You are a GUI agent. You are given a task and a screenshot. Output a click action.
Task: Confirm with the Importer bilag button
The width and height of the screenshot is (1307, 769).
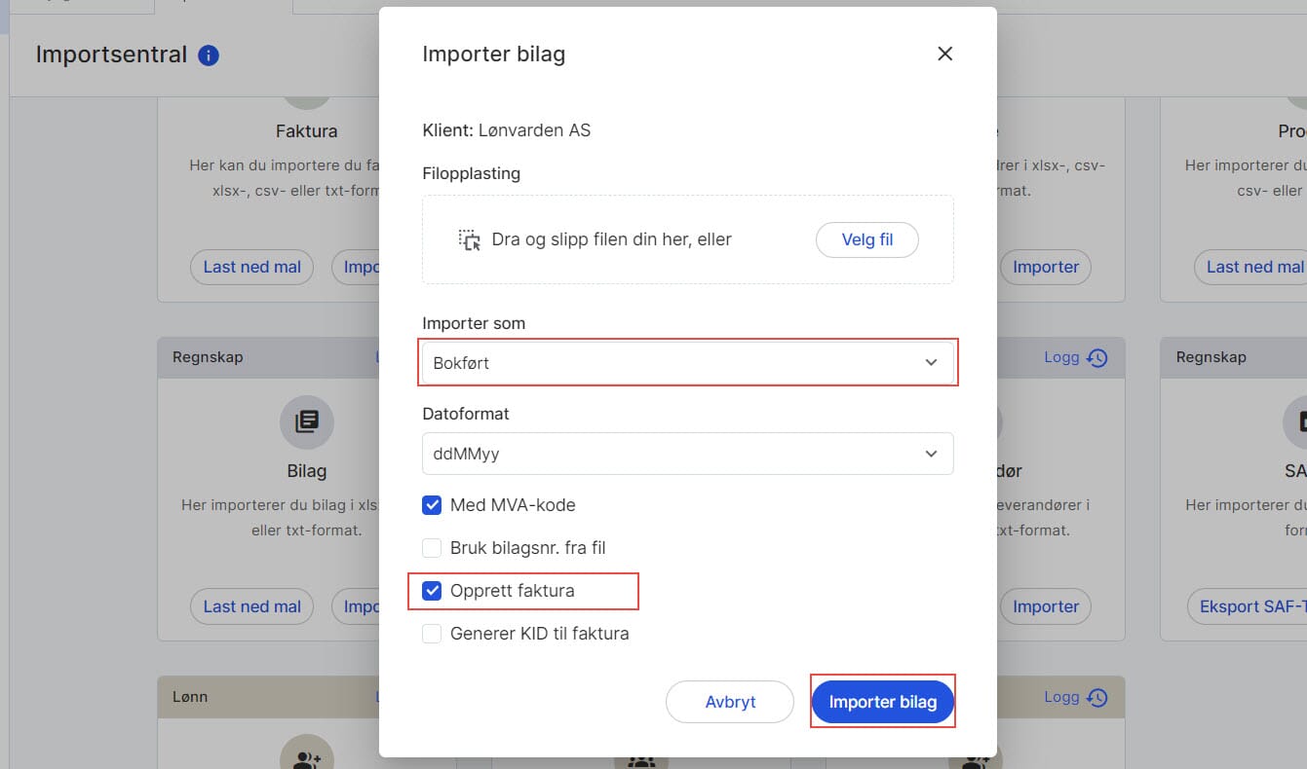[883, 702]
